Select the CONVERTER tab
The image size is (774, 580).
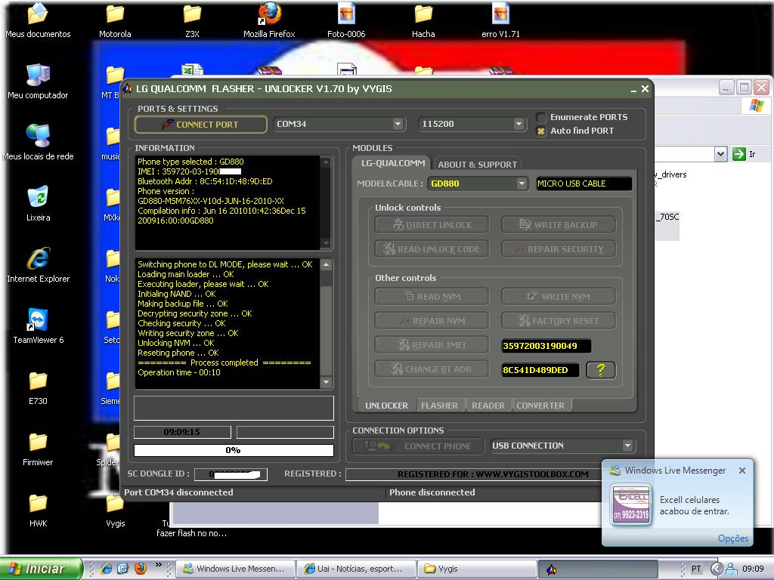click(540, 406)
